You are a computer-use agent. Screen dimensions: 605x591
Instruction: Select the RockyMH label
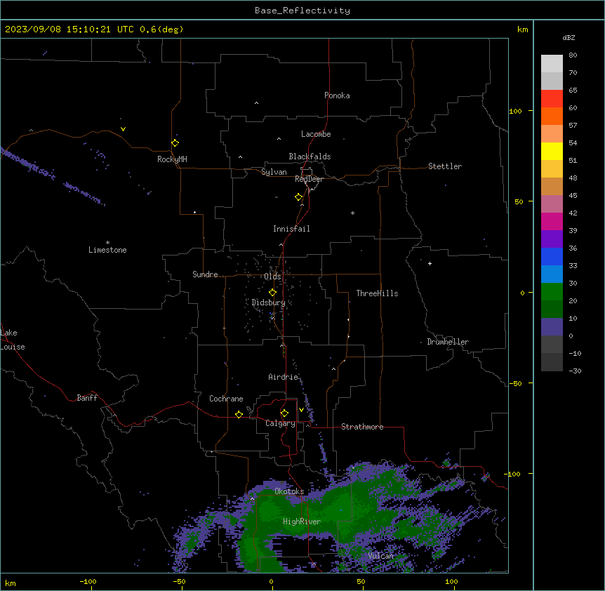click(172, 159)
